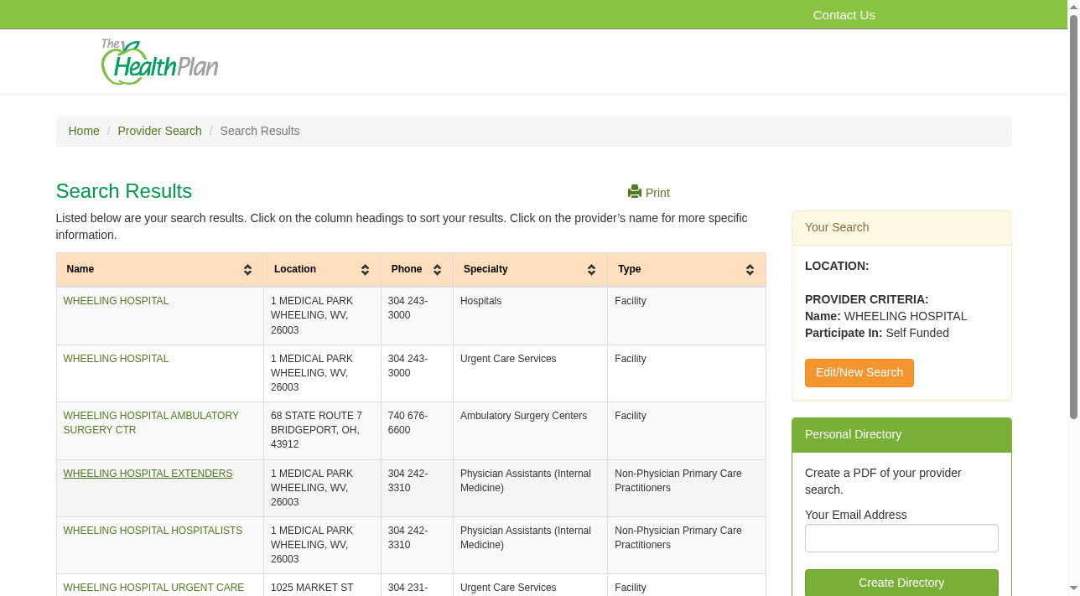1080x596 pixels.
Task: Sort results by the Phone column arrows
Action: point(438,270)
